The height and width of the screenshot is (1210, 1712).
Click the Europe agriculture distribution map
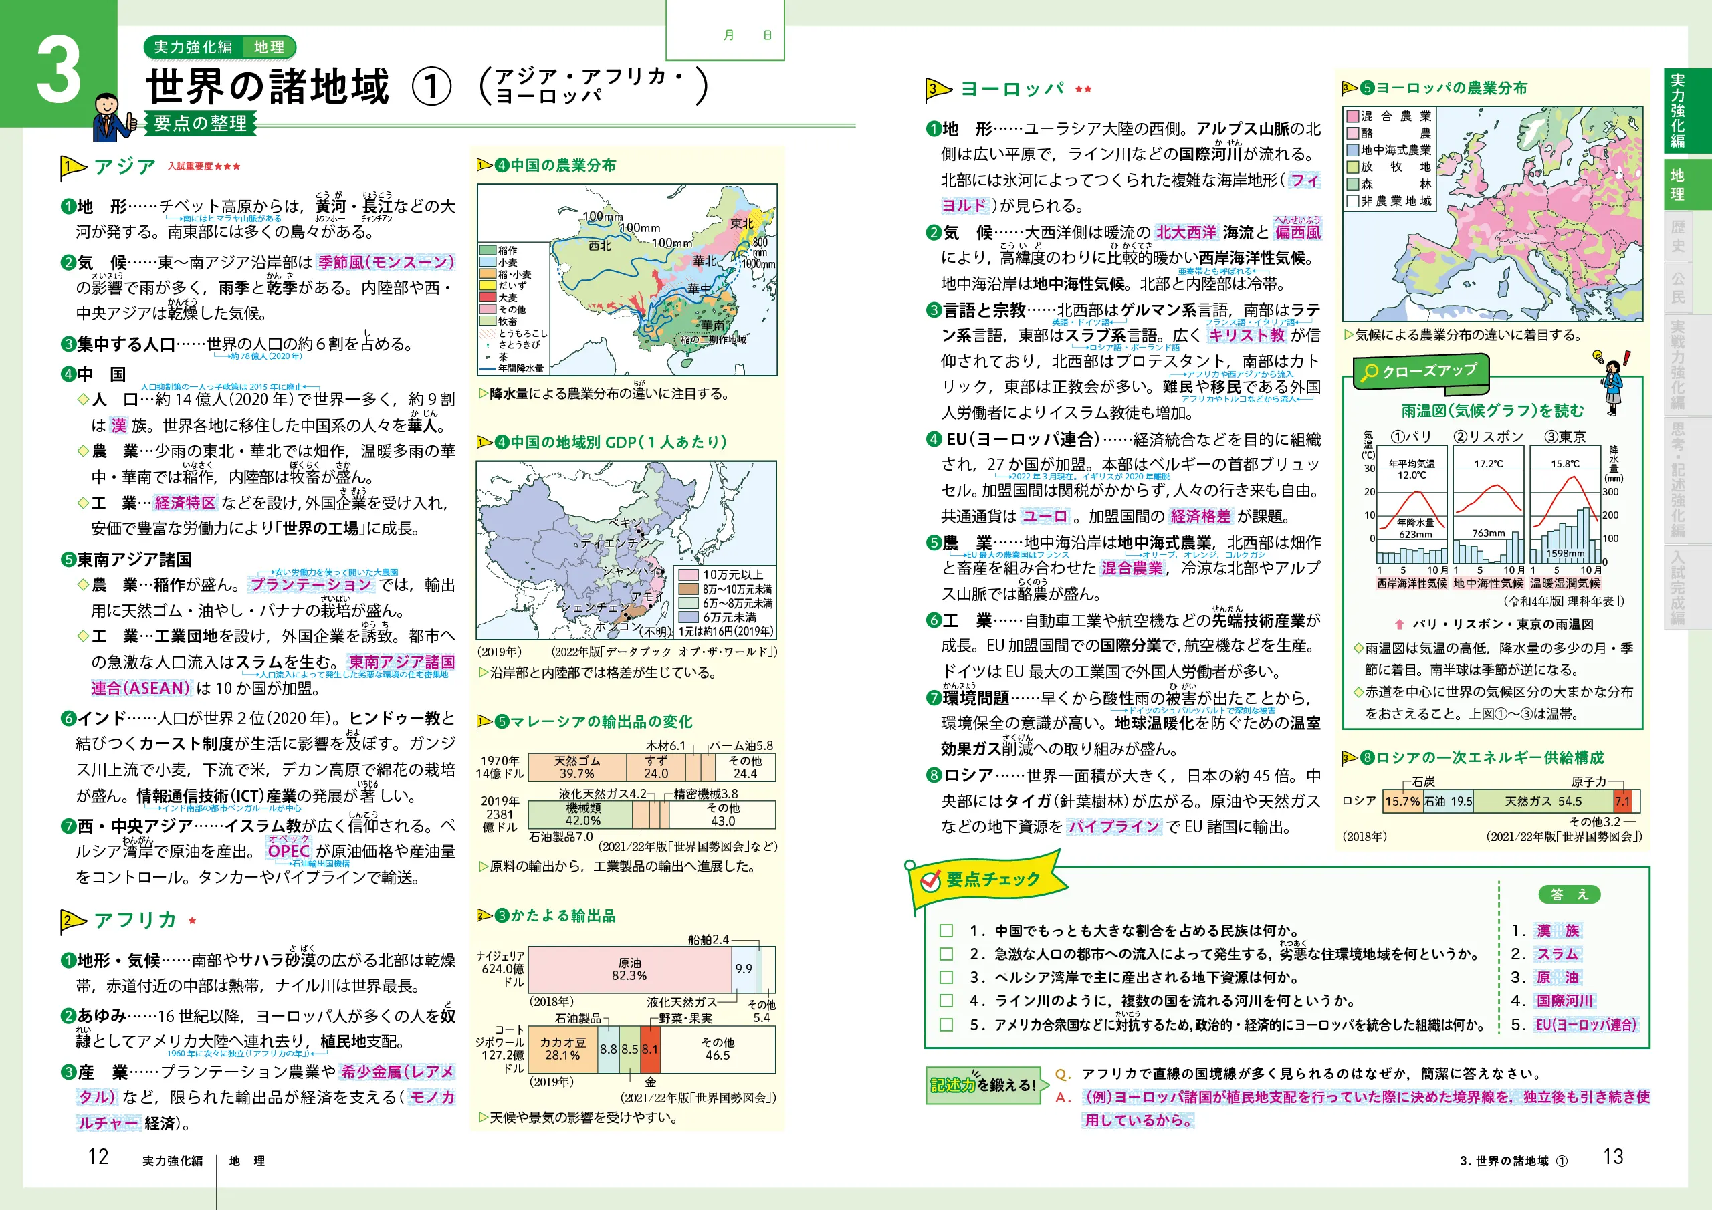tap(1493, 213)
